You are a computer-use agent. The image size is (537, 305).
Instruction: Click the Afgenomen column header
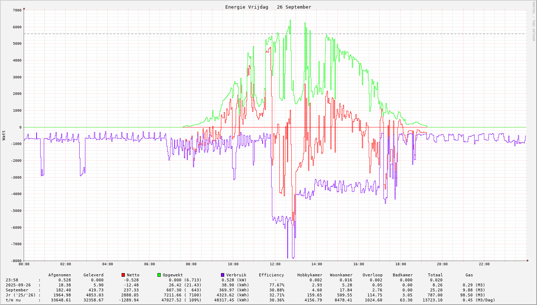point(60,275)
